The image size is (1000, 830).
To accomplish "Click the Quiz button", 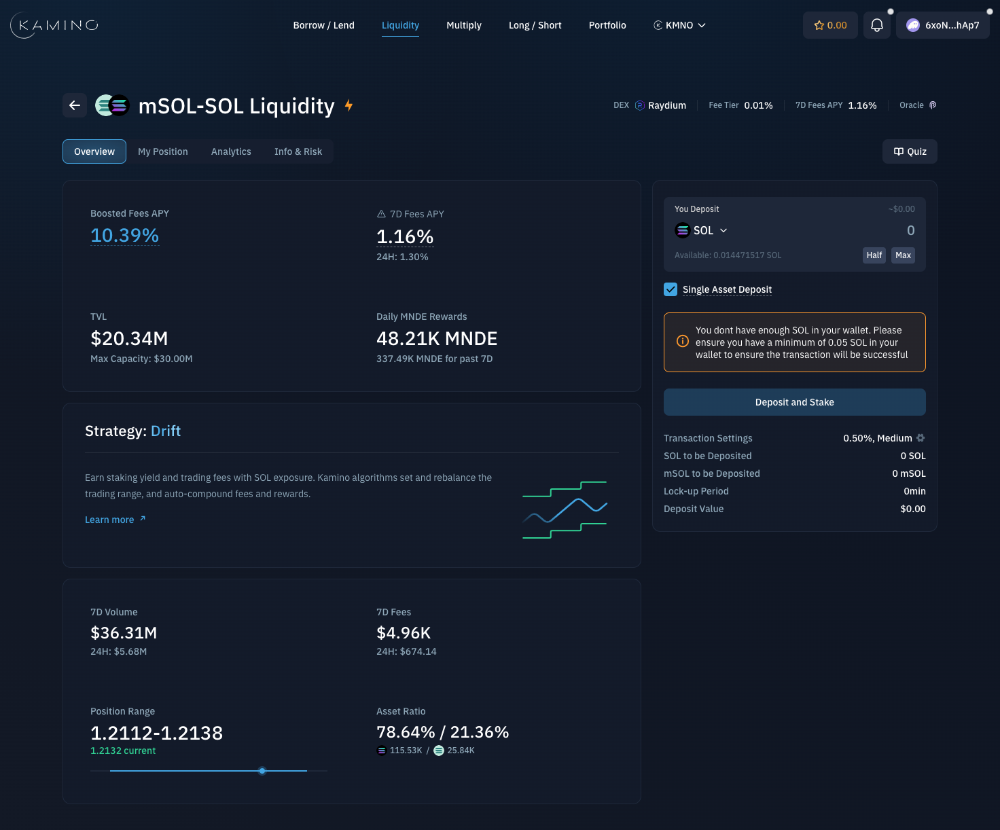I will click(910, 151).
